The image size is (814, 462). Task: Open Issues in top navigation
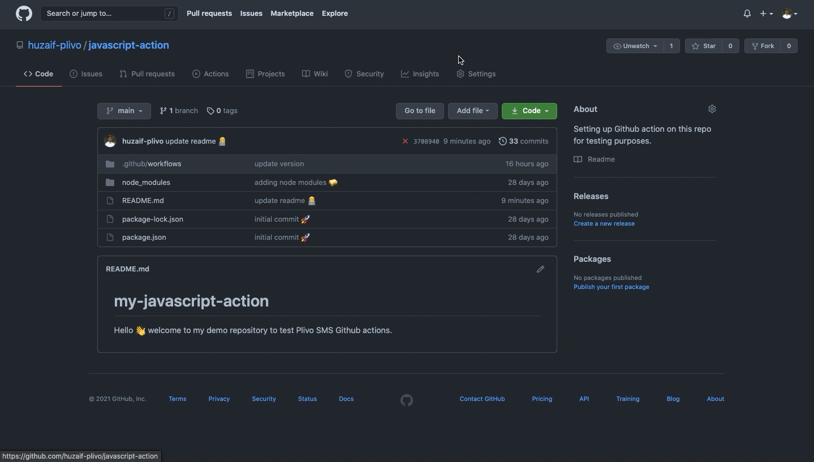pos(251,14)
